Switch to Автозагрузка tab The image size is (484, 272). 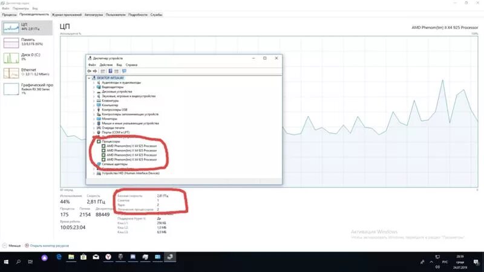pyautogui.click(x=94, y=15)
